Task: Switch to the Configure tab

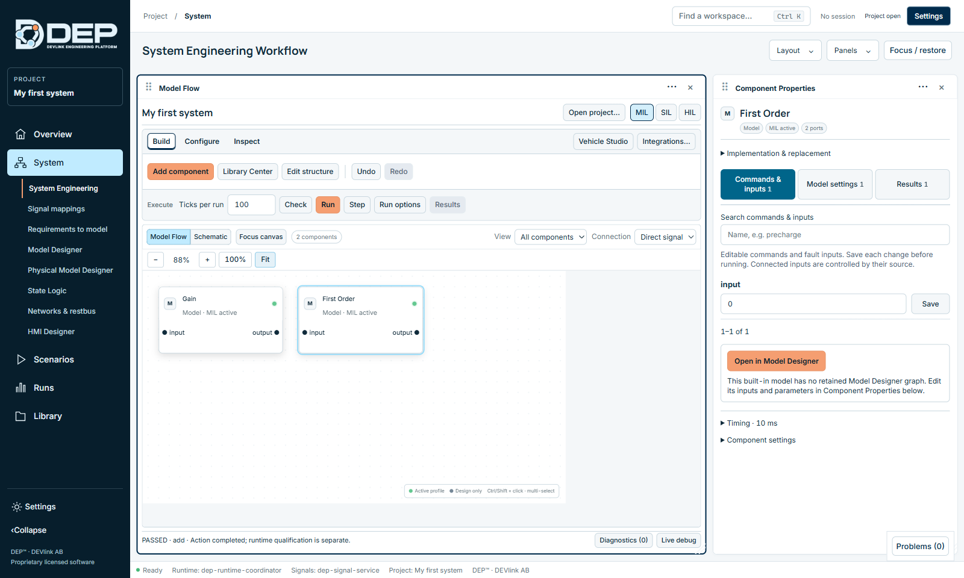Action: 202,141
